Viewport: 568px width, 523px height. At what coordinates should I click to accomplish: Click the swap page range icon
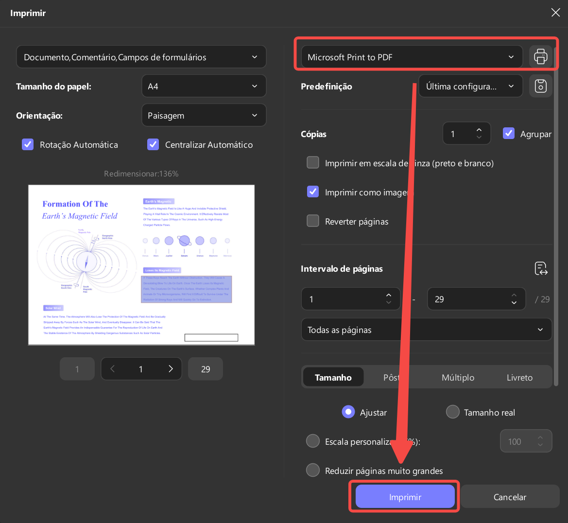541,269
